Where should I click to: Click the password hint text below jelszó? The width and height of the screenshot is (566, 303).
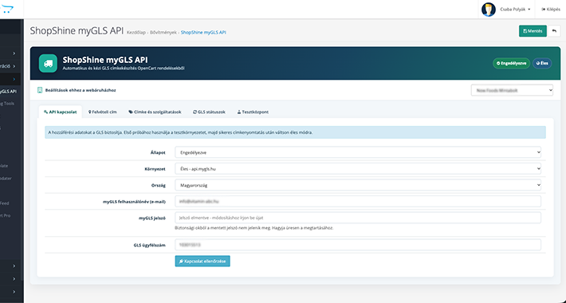[x=254, y=228]
